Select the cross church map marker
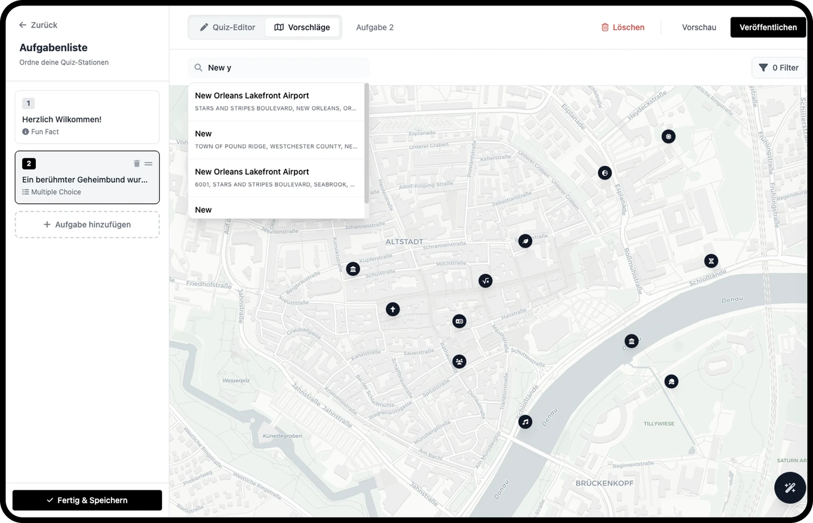 coord(393,309)
